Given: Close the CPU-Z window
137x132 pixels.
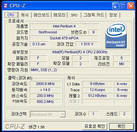Looking at the screenshot, I should click(131, 6).
